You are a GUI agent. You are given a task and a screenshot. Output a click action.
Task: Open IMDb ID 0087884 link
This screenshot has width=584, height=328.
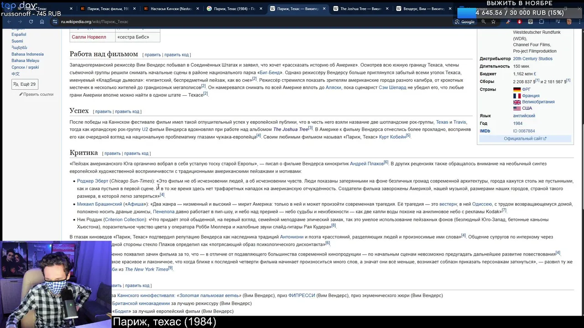524,131
